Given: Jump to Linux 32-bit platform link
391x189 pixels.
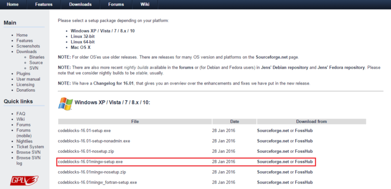Looking at the screenshot, I should point(82,37).
